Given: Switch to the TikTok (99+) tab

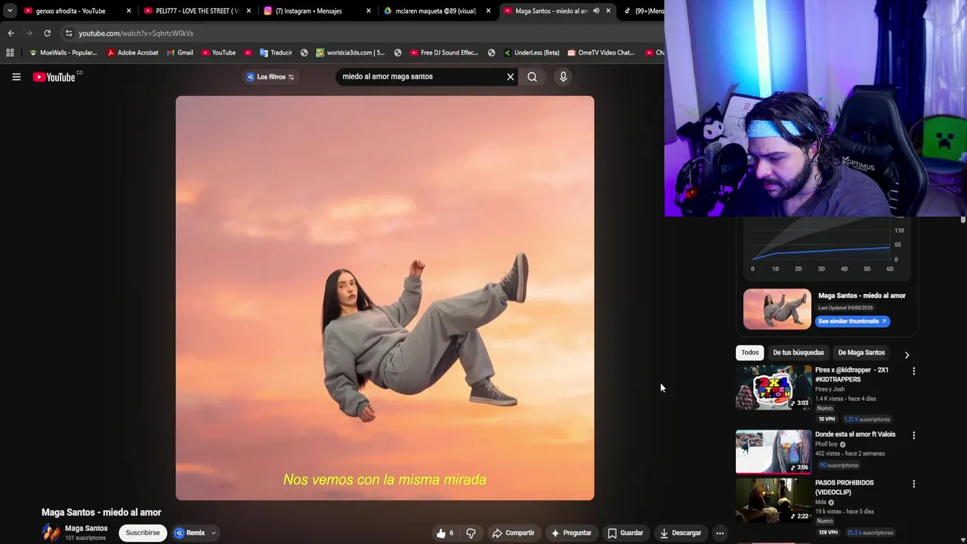Looking at the screenshot, I should 642,11.
